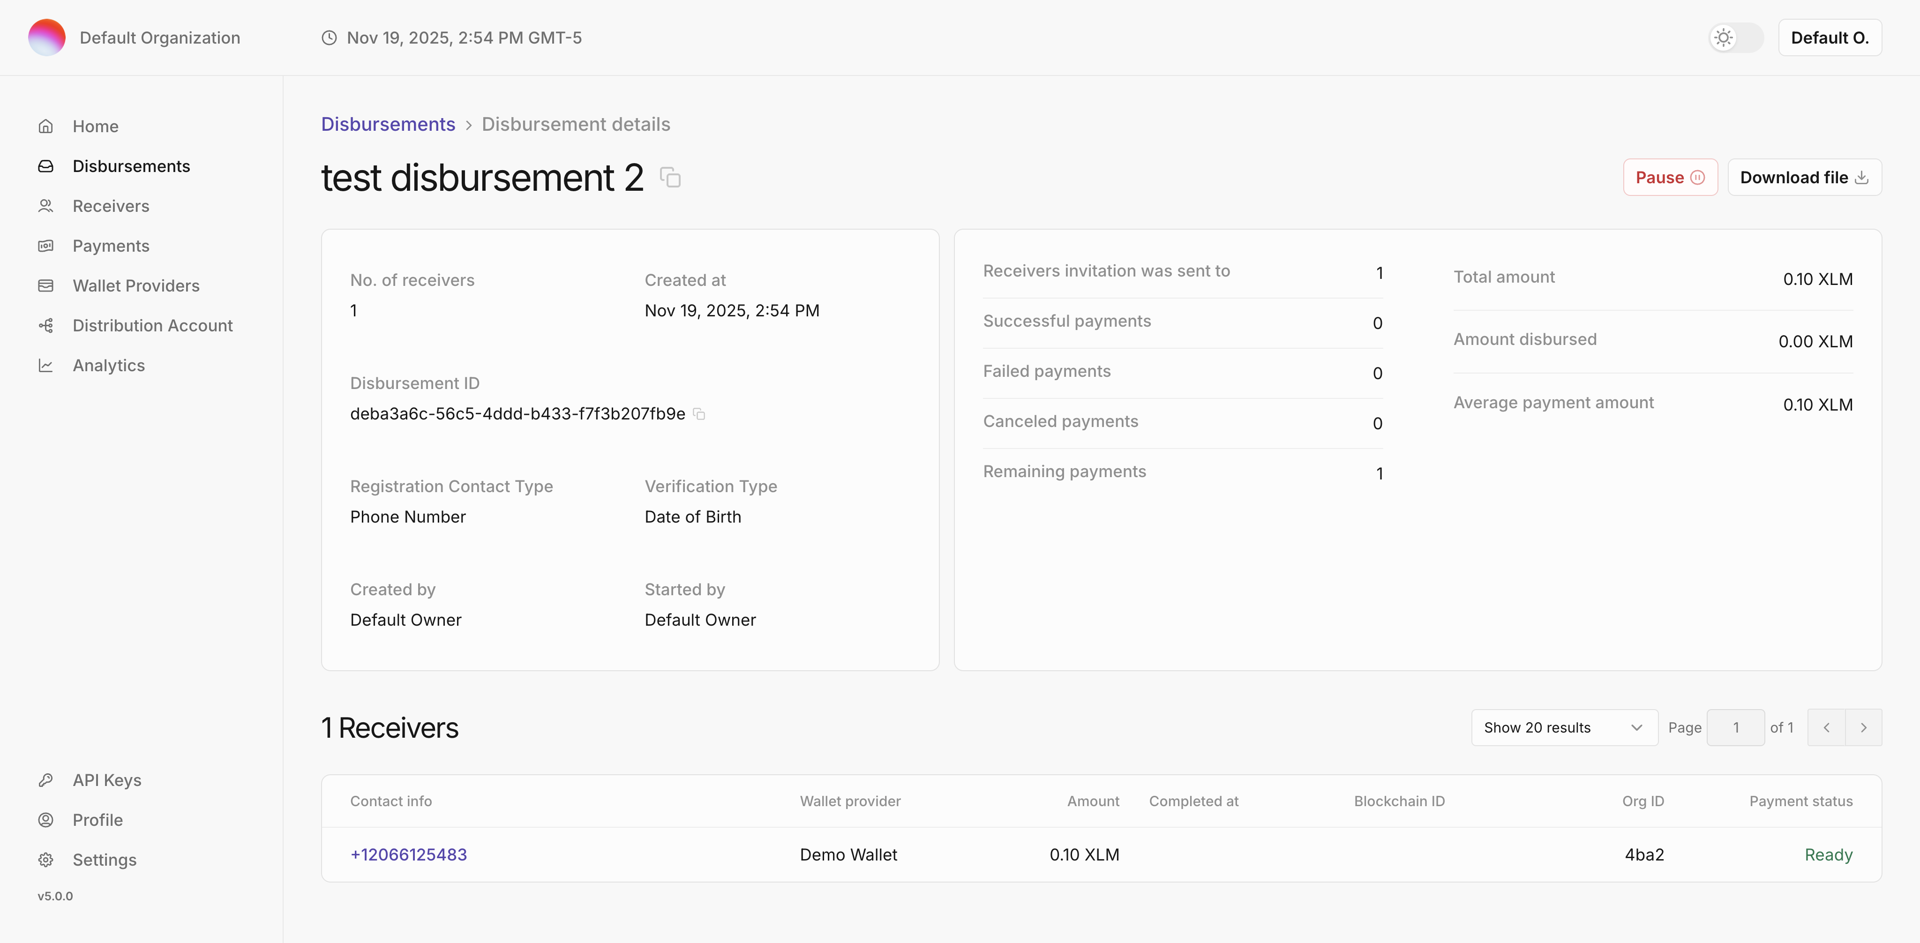Click the Download file button
Viewport: 1920px width, 943px height.
[1804, 177]
